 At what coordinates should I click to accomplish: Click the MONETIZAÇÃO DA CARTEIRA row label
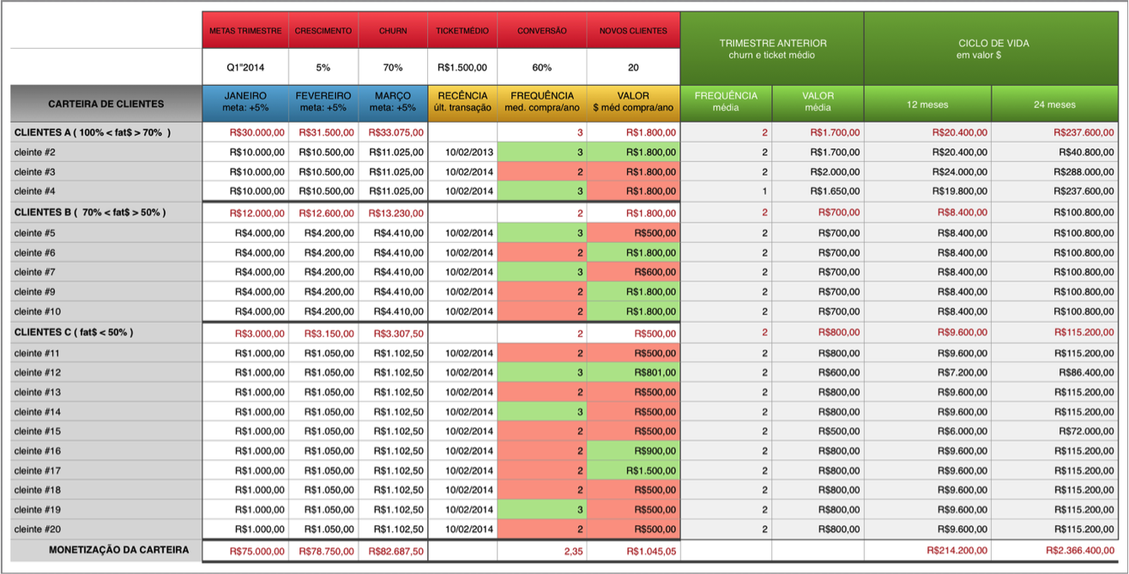tap(106, 550)
